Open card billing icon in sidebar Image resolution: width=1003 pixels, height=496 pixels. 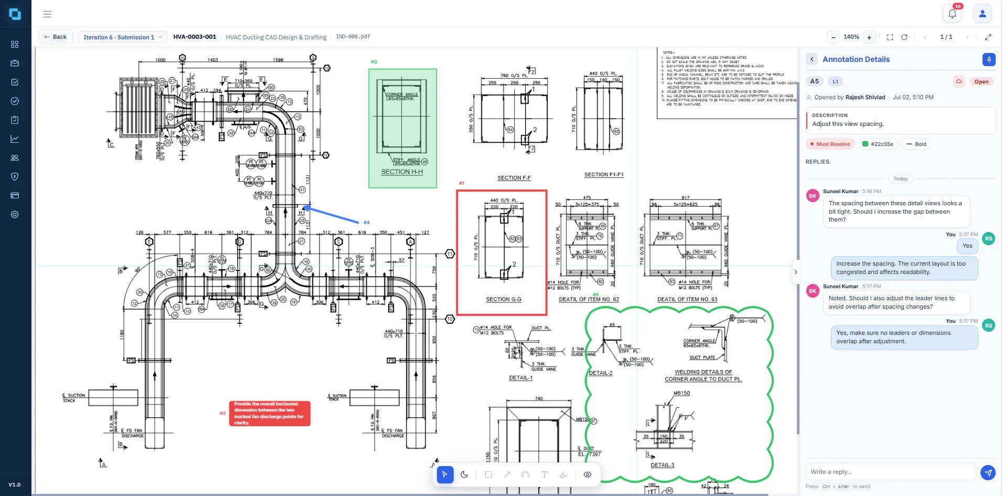tap(15, 195)
